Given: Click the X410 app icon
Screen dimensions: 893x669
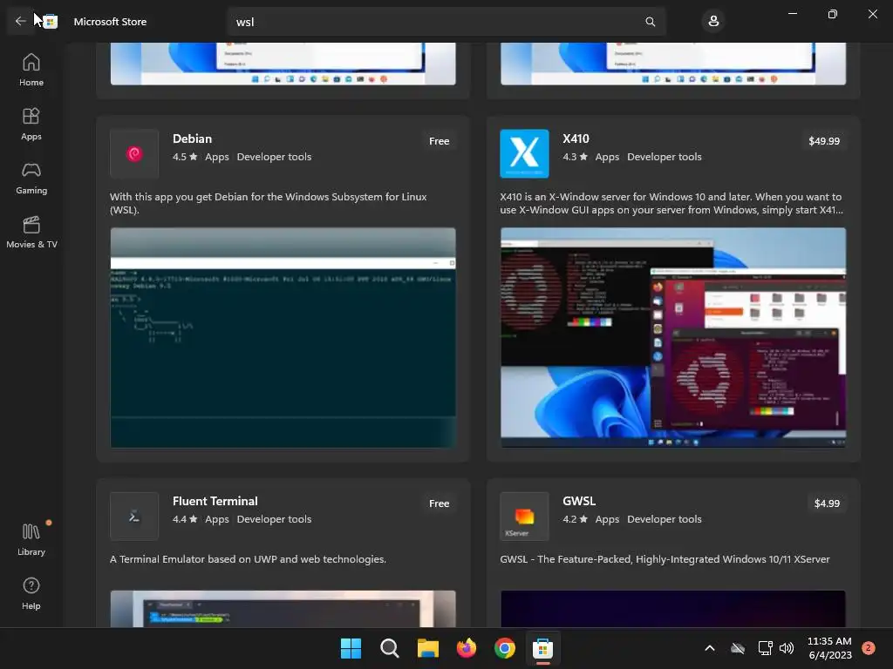Looking at the screenshot, I should pos(524,153).
